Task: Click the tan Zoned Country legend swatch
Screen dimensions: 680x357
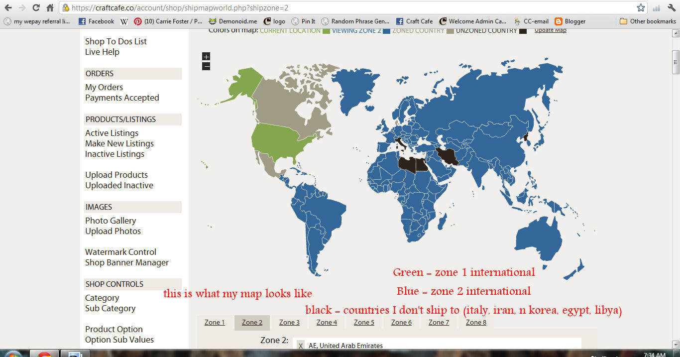Action: [450, 31]
